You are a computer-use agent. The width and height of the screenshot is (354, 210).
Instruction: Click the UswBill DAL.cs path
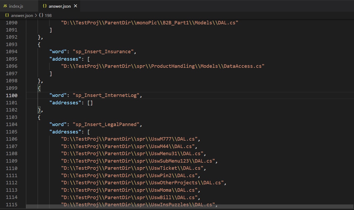pos(129,197)
